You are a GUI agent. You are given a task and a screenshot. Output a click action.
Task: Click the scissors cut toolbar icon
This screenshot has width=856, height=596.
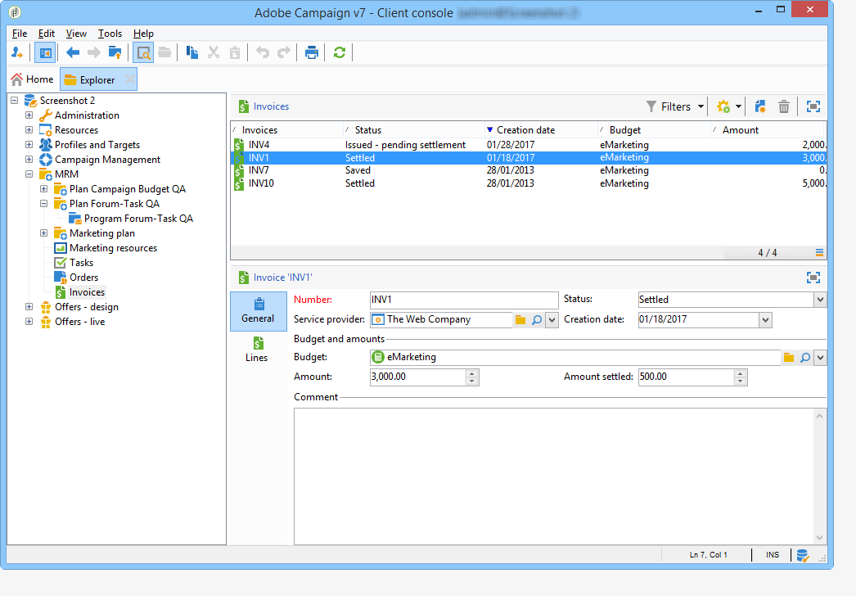(x=214, y=53)
